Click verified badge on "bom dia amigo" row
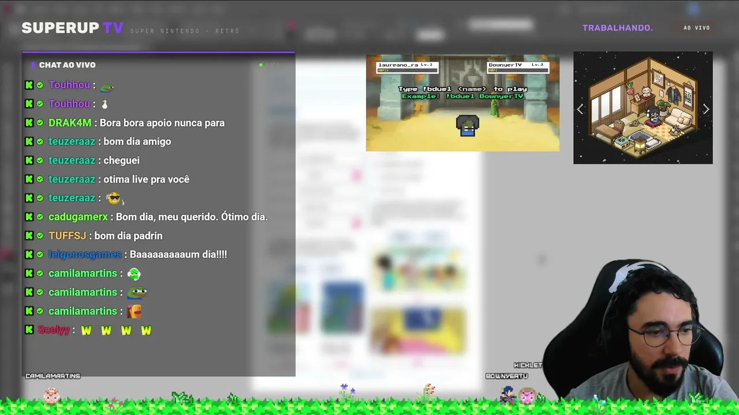 (40, 141)
